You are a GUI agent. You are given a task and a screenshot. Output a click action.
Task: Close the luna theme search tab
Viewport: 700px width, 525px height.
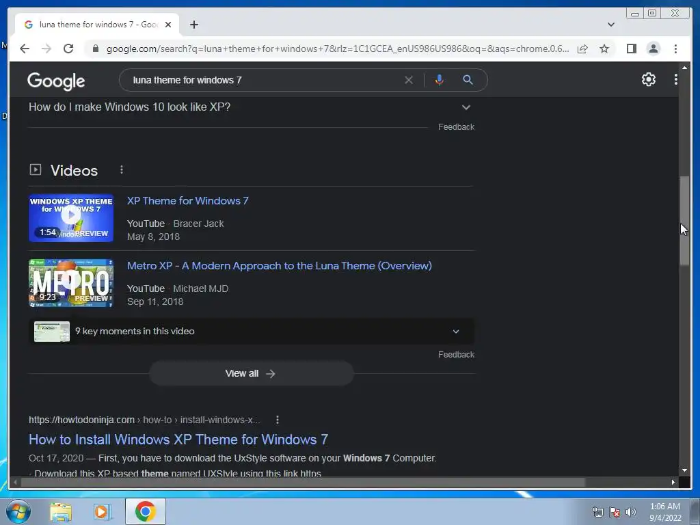coord(168,25)
